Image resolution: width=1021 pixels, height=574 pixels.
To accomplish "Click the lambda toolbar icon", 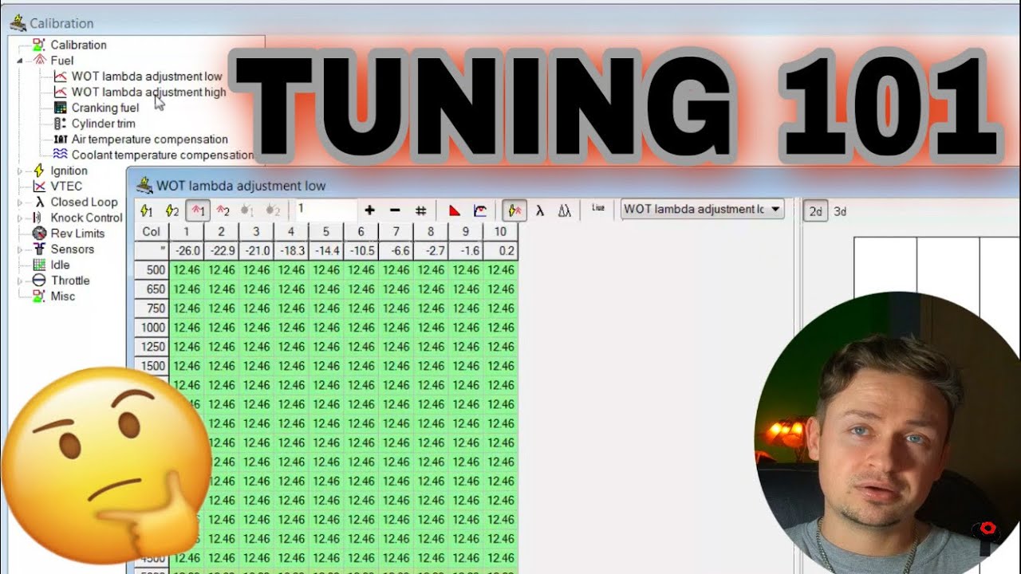I will point(540,210).
